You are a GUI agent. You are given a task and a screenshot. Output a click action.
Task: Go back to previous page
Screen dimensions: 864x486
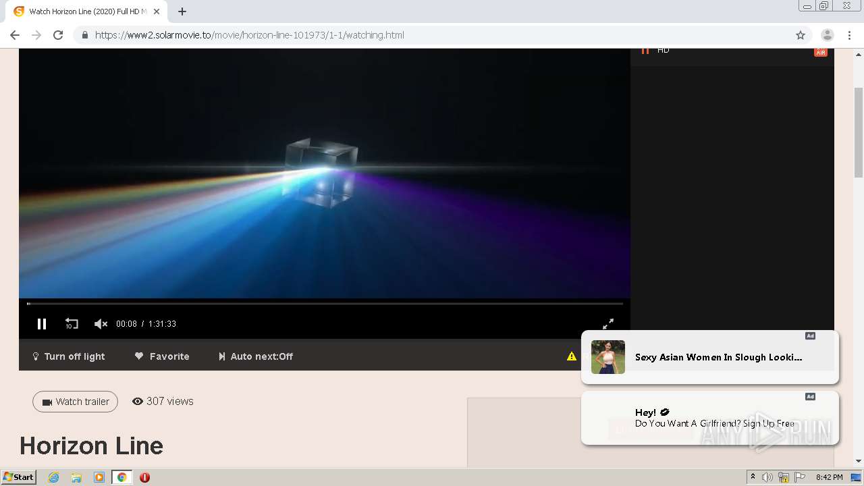[x=15, y=35]
